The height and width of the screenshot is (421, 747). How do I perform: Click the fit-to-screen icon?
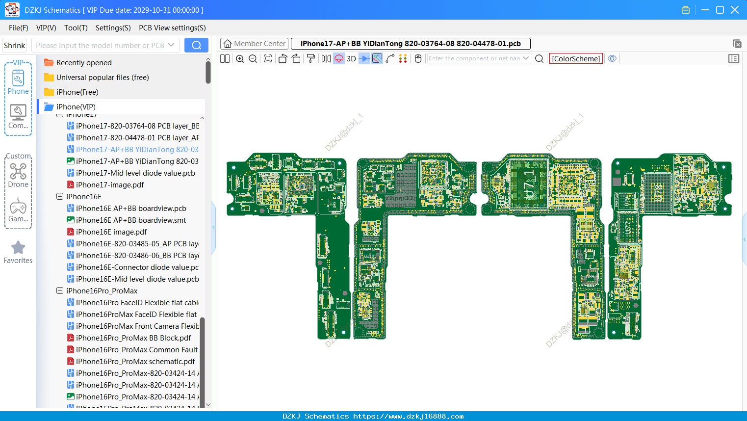click(x=268, y=58)
